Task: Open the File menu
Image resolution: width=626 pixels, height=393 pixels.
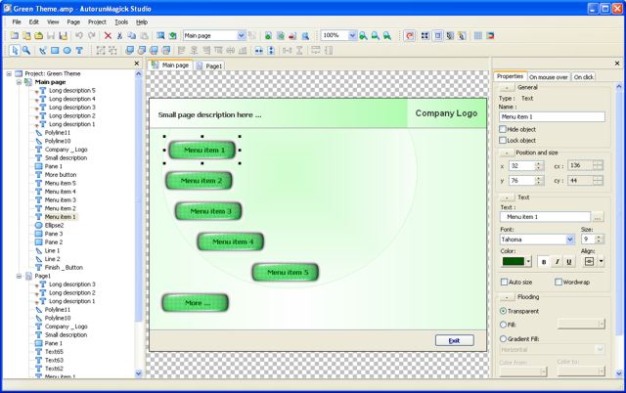Action: 17,22
